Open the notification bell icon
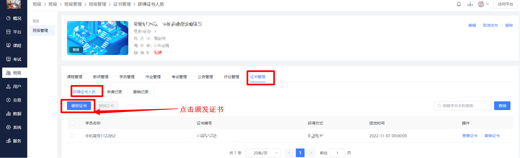The height and width of the screenshot is (158, 520). (x=459, y=4)
